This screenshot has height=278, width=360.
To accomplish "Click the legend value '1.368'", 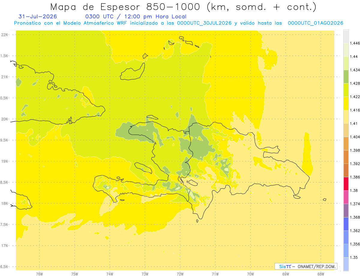I will (355, 217).
